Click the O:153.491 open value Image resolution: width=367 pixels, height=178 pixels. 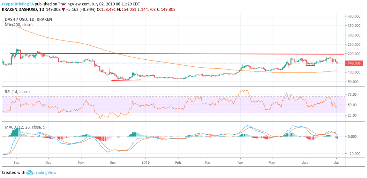click(109, 10)
